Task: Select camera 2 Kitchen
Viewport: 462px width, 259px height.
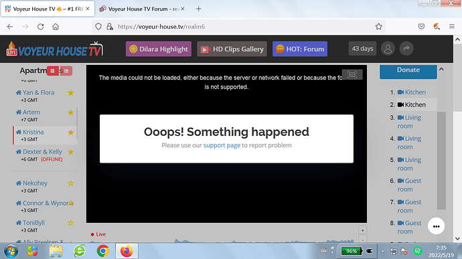Action: click(411, 104)
